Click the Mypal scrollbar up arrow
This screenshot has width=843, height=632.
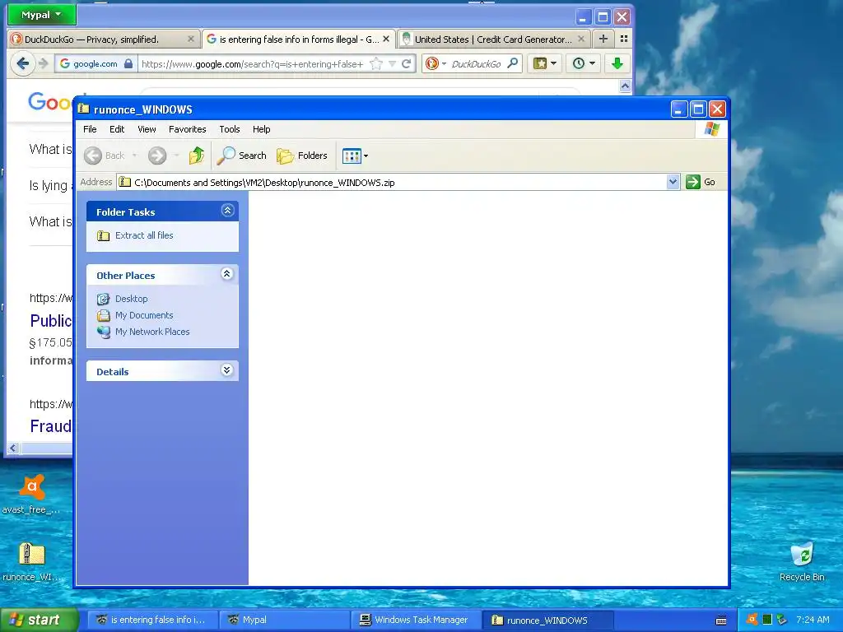click(x=625, y=86)
